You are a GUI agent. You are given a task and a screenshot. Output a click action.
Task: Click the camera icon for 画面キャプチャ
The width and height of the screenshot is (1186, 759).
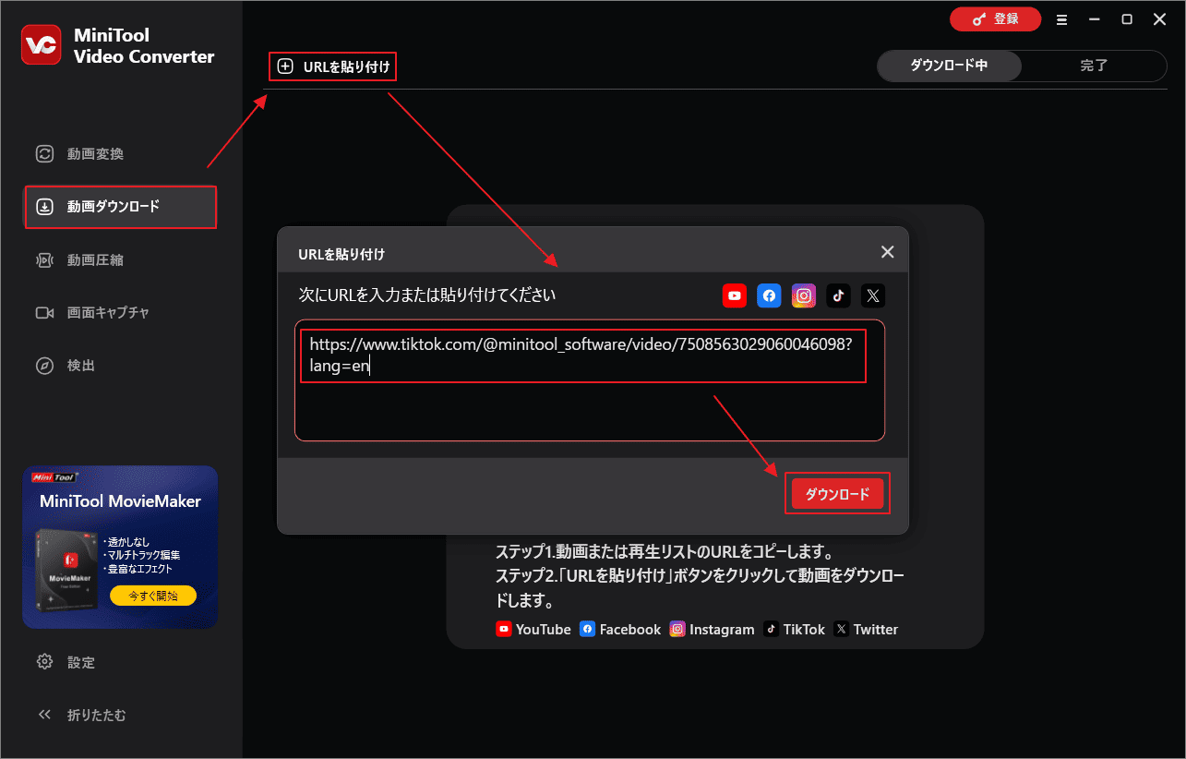click(x=44, y=313)
